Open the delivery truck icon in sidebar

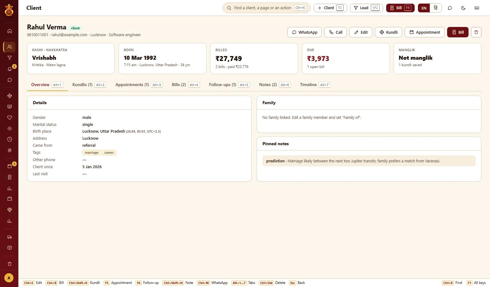pos(9,237)
